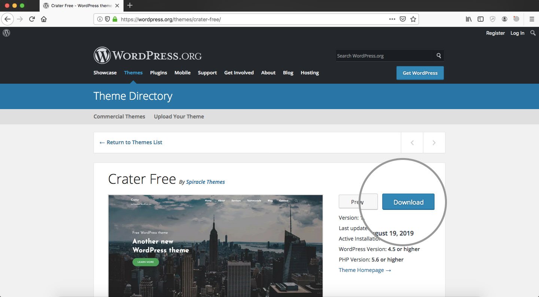The image size is (539, 297).
Task: Open a new tab with the plus icon
Action: [x=130, y=5]
